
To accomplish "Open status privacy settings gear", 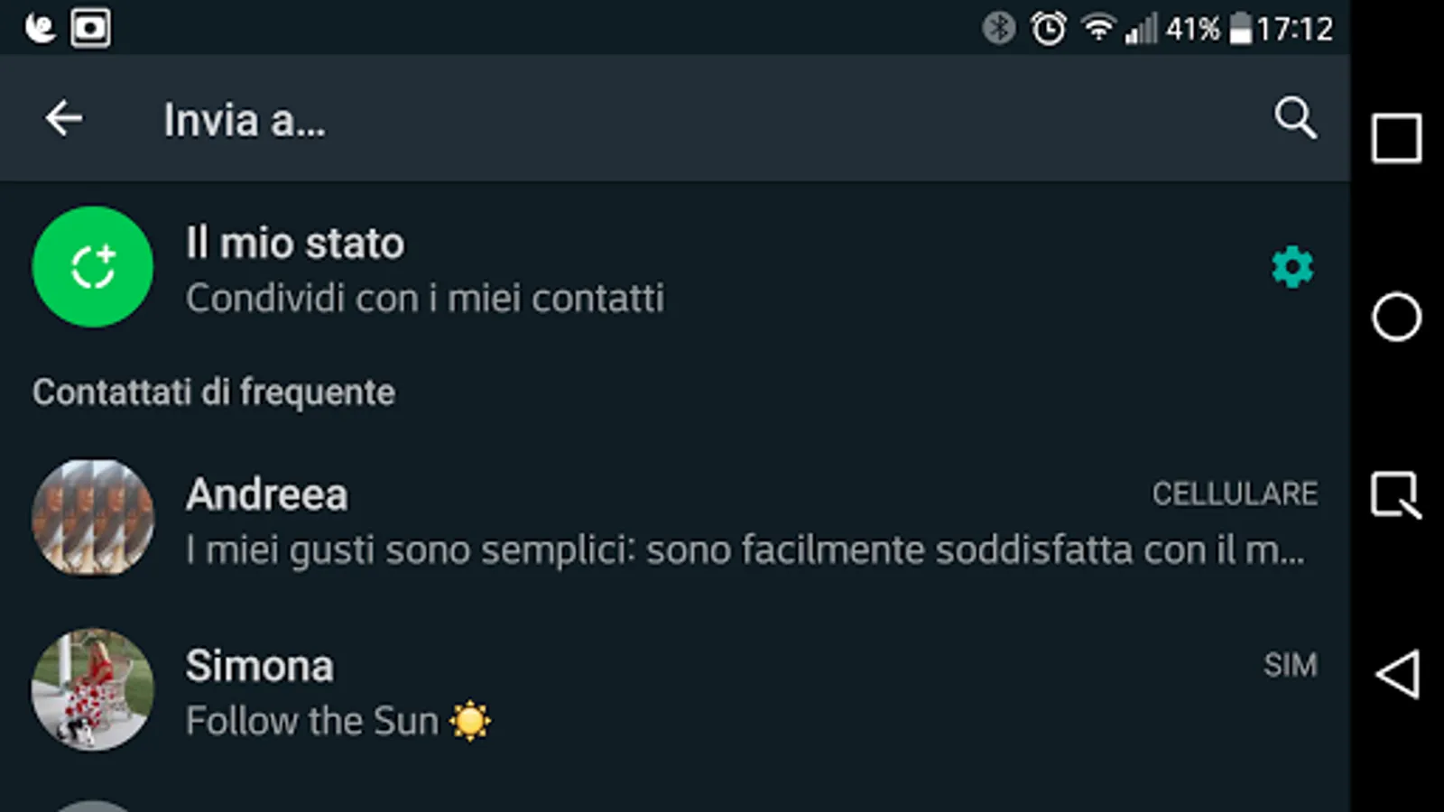I will click(1292, 267).
